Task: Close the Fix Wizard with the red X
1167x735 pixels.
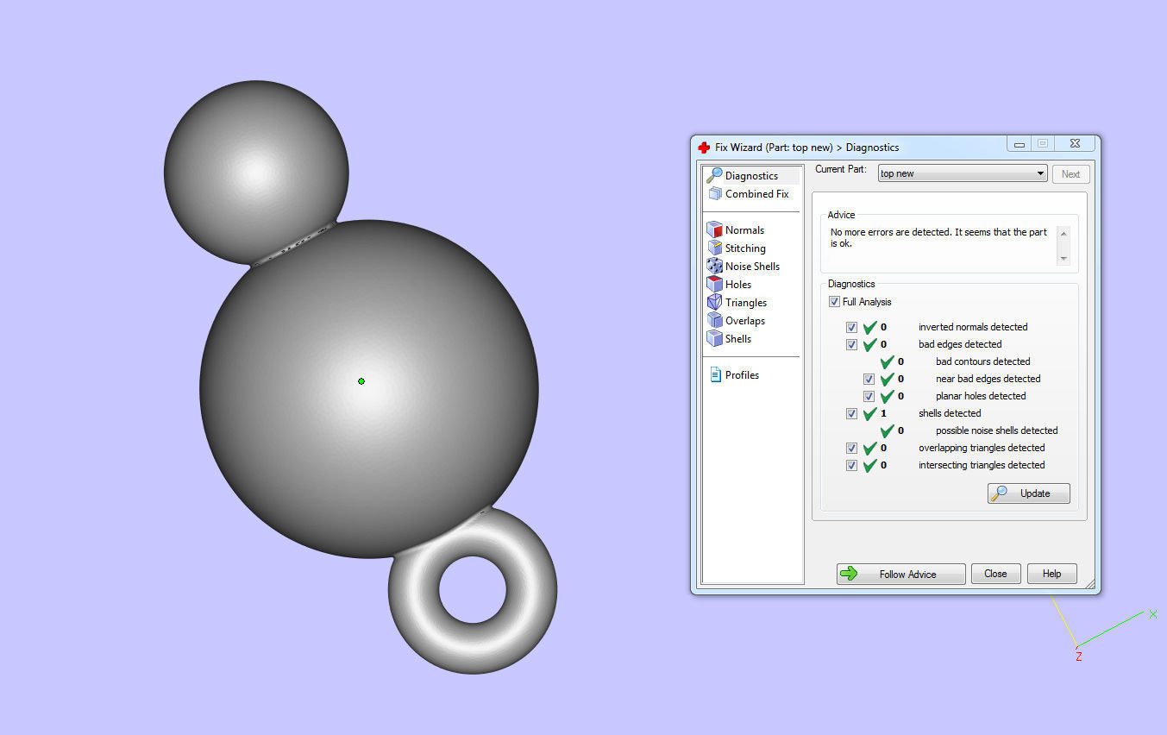Action: click(1074, 144)
